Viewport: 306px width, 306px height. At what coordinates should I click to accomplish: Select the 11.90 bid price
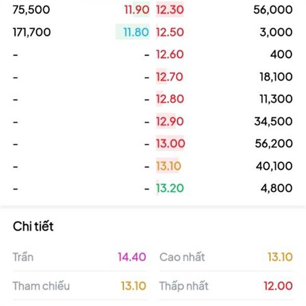tap(137, 10)
